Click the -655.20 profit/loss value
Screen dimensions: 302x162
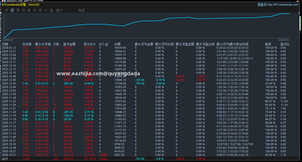[x=68, y=83]
